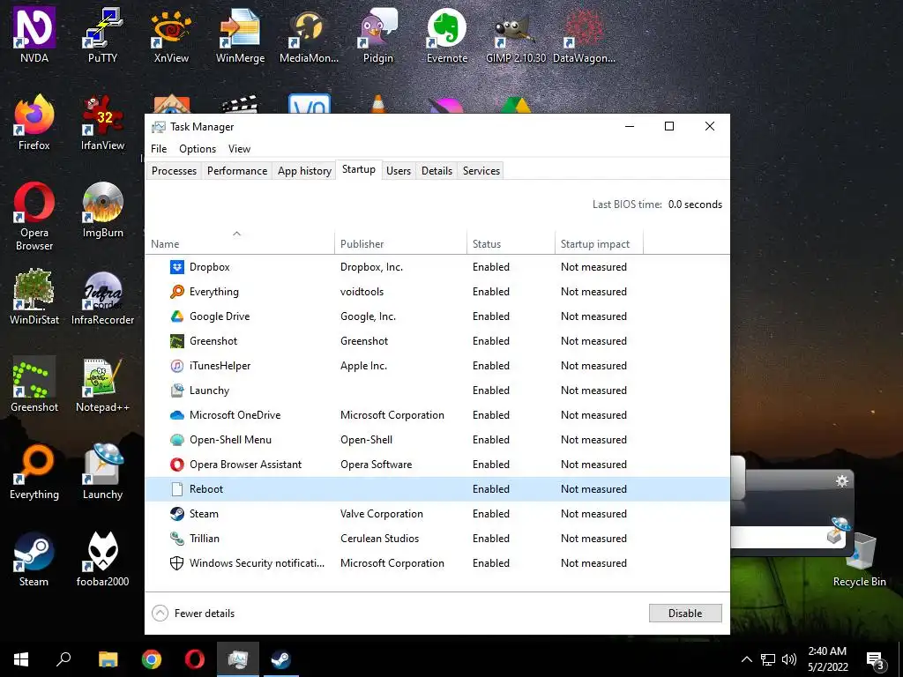Collapse Task Manager with Fewer details

point(193,614)
